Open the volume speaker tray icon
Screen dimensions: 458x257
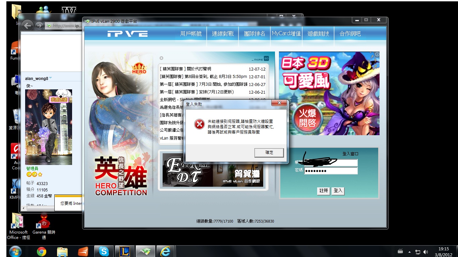pyautogui.click(x=426, y=252)
